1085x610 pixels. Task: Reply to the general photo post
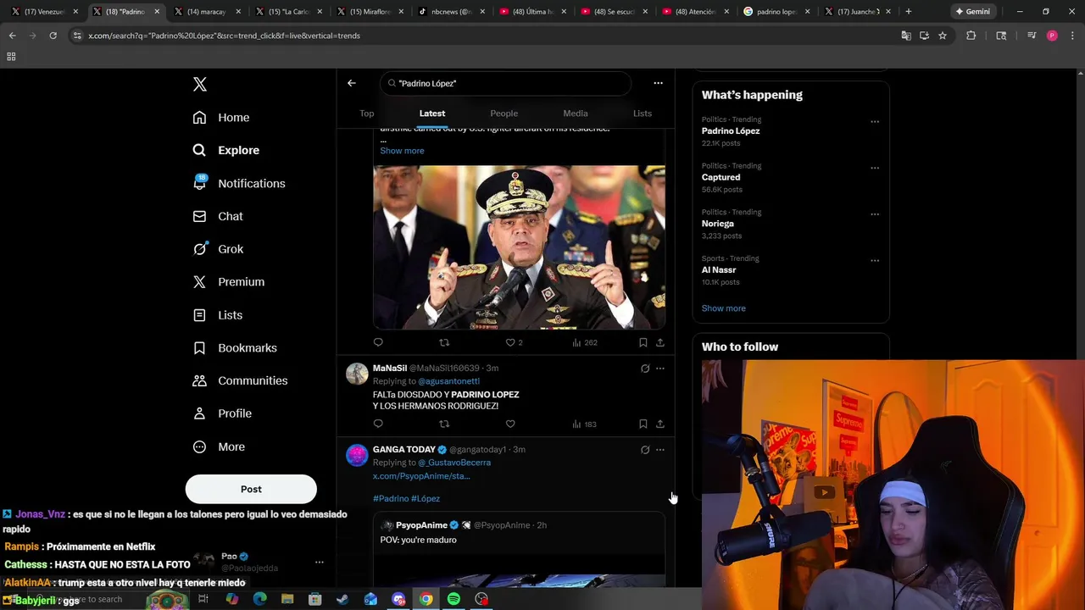(378, 342)
